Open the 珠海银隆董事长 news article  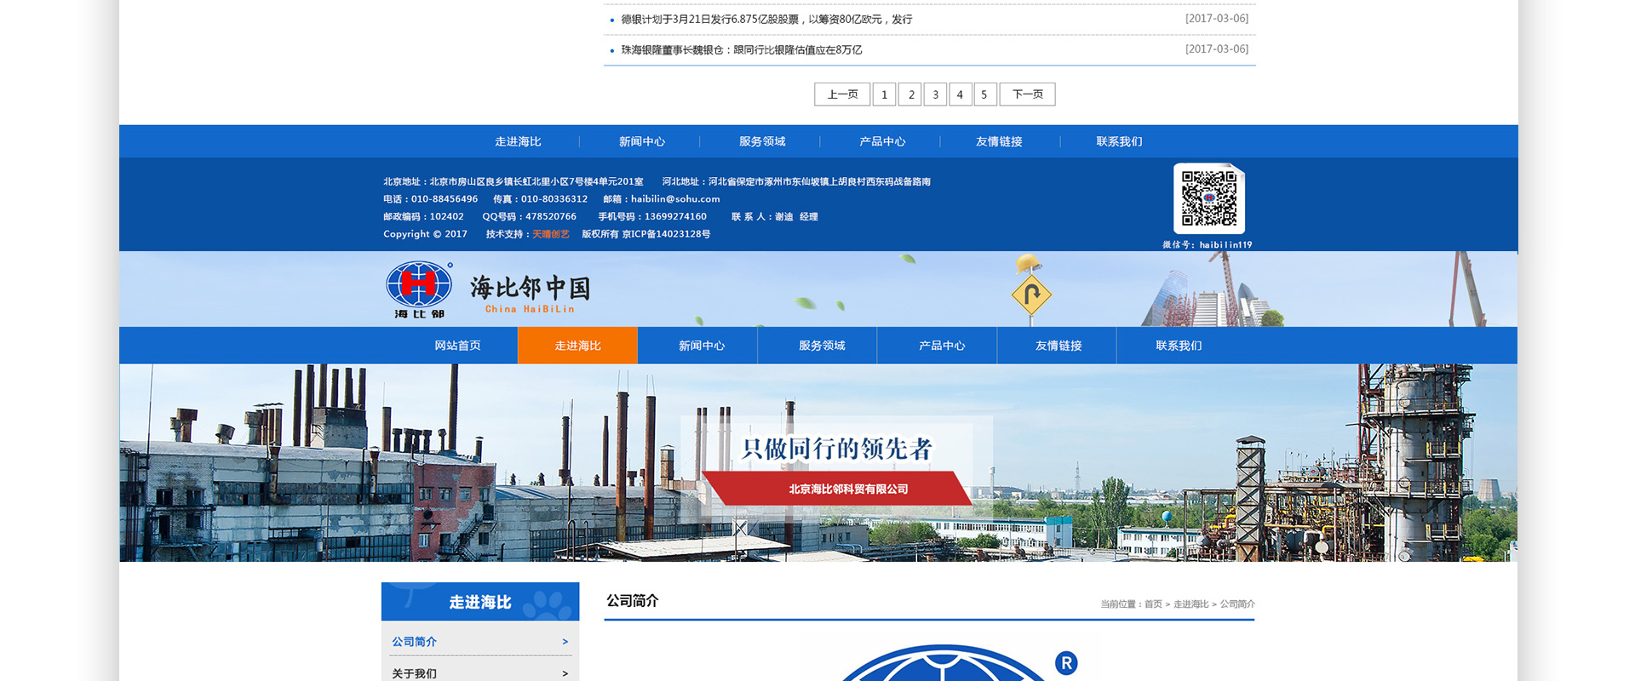pos(741,50)
